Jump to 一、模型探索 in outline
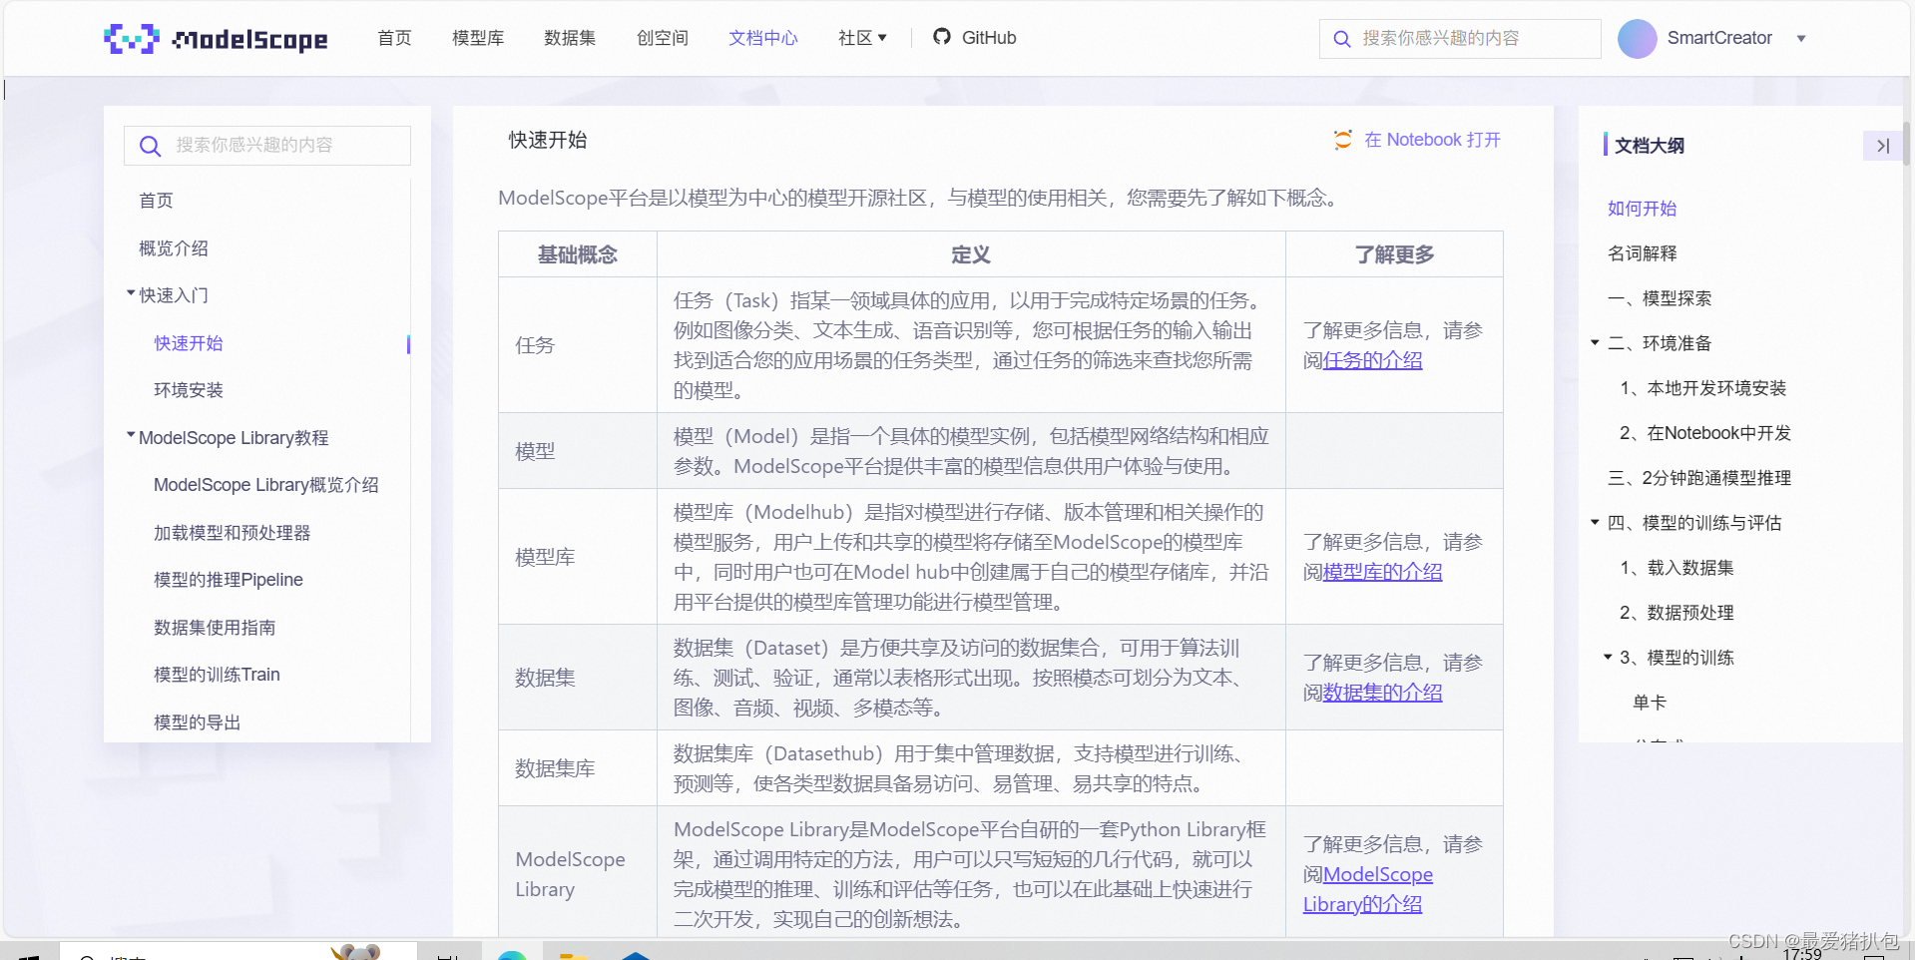The image size is (1915, 960). pos(1660,298)
